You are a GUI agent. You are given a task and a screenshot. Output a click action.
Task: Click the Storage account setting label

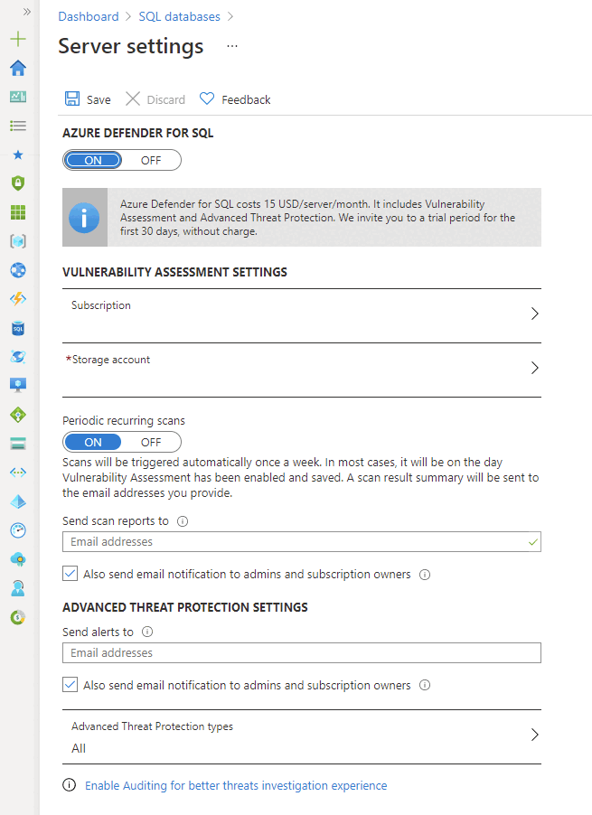point(108,360)
